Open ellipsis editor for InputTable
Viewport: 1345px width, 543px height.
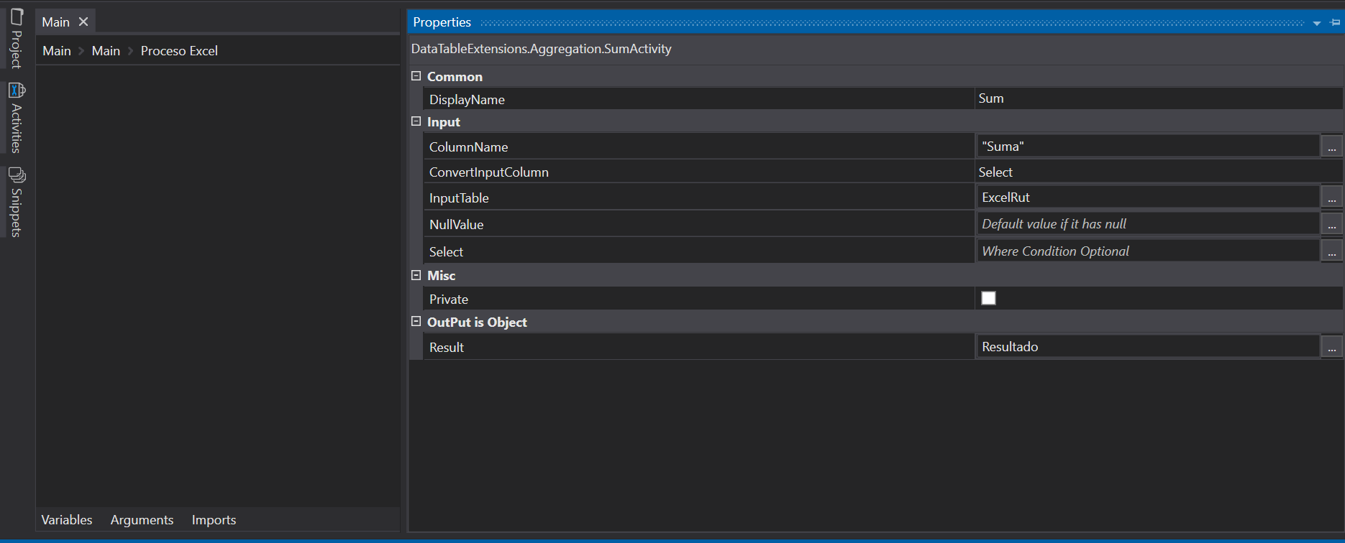point(1331,198)
